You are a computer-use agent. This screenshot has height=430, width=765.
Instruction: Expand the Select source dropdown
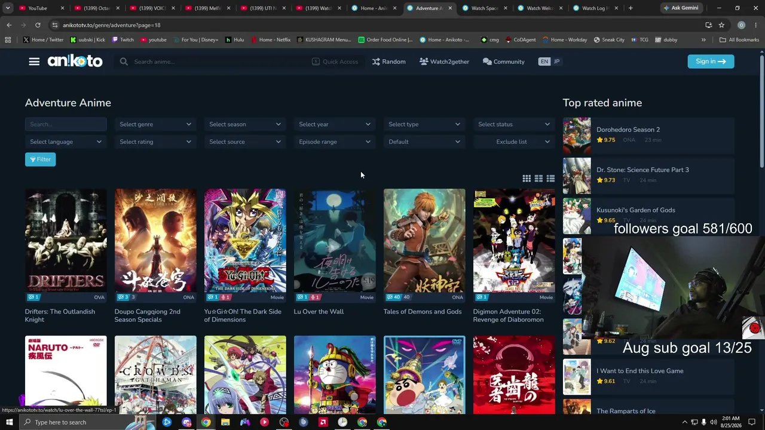click(245, 142)
